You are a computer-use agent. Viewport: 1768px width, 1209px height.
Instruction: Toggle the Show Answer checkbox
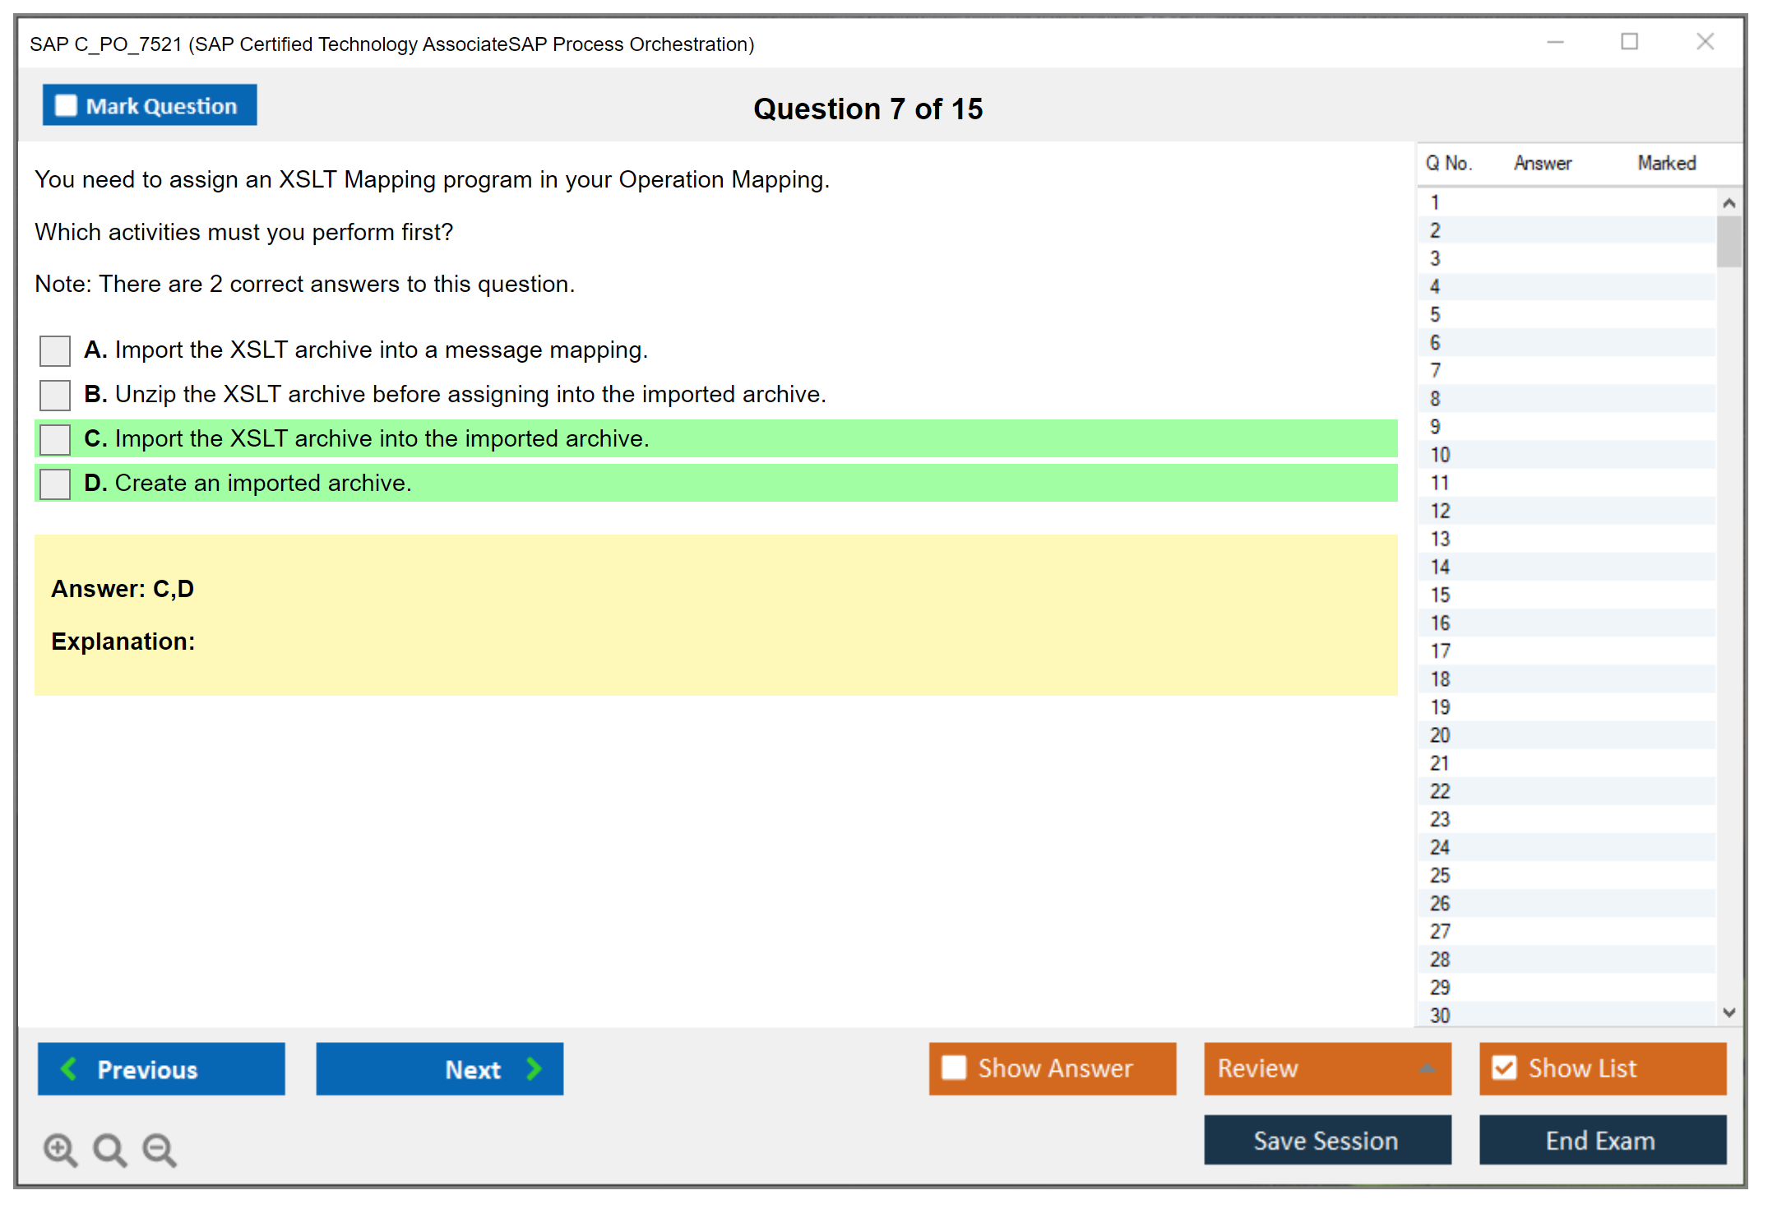point(954,1068)
